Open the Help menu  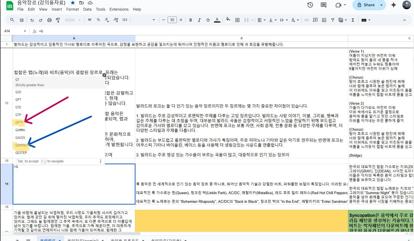coord(137,9)
